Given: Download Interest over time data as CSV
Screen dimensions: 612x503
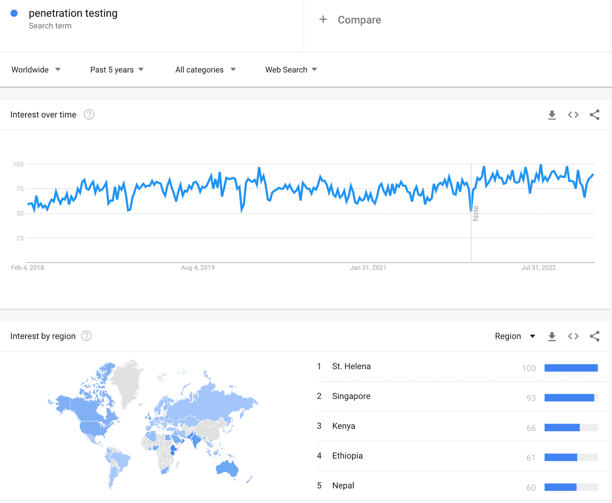Looking at the screenshot, I should pos(552,115).
